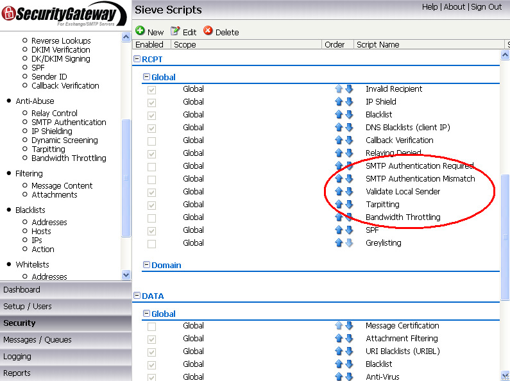Collapse Global group under RCPT
Viewport: 510px width, 381px height.
point(147,77)
